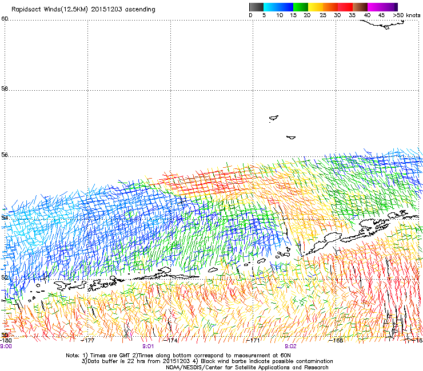Click the longitude label '-171' at bottom
This screenshot has height=371, width=423.
click(x=253, y=341)
